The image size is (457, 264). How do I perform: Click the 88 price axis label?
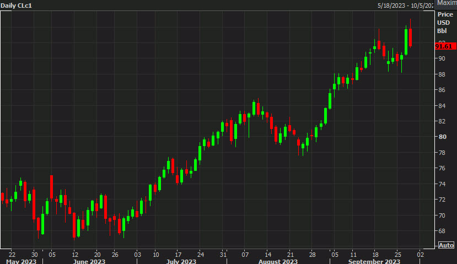coord(442,74)
